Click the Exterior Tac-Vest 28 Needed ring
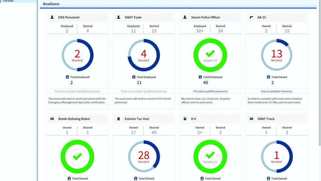Image resolution: width=321 pixels, height=181 pixels. 143,156
